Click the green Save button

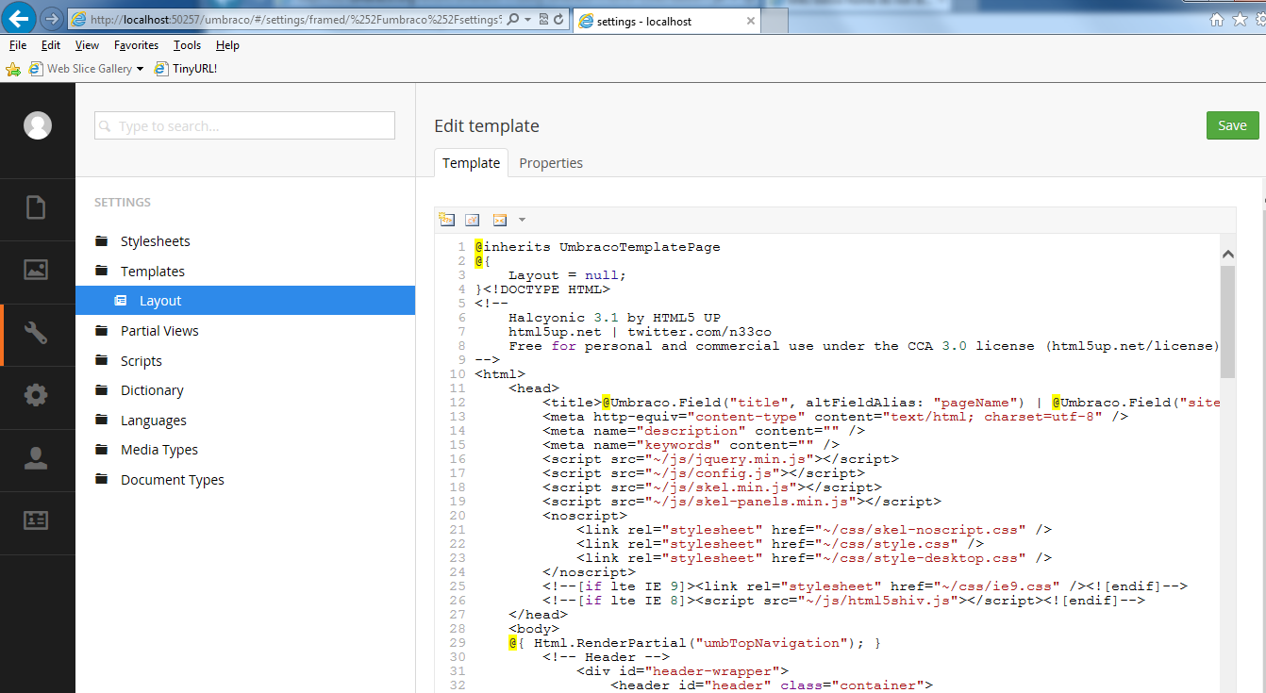1232,125
